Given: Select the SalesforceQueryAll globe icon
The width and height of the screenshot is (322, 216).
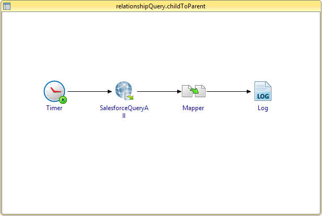Looking at the screenshot, I should tap(124, 91).
